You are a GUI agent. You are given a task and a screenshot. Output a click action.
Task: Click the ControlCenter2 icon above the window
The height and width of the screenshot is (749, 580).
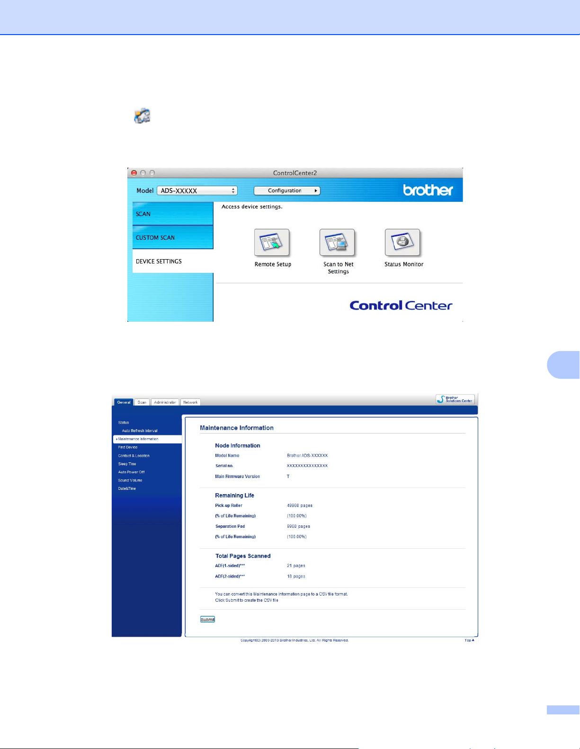click(142, 116)
